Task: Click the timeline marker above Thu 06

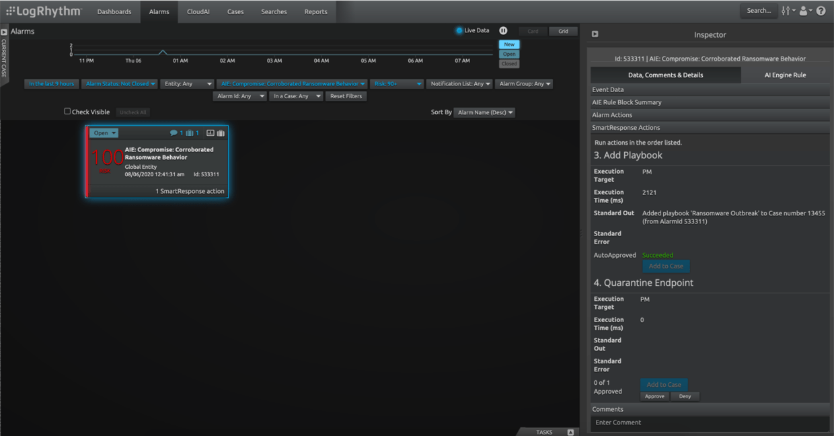Action: (163, 48)
